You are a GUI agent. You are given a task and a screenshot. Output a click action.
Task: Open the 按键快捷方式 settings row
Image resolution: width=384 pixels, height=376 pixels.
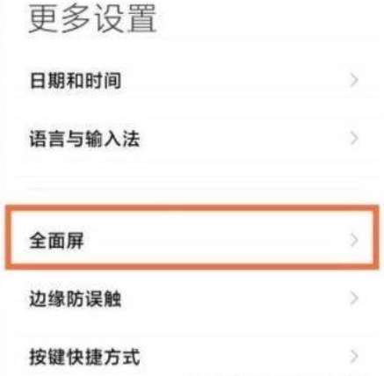tap(192, 357)
